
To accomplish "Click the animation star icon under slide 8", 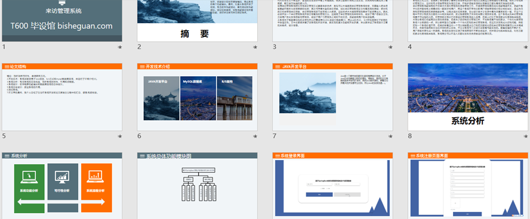I will tap(526, 136).
